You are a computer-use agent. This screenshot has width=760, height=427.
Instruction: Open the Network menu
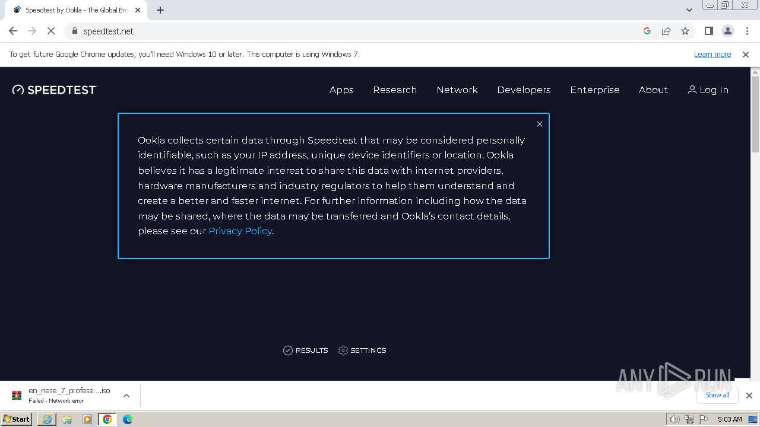(x=457, y=90)
